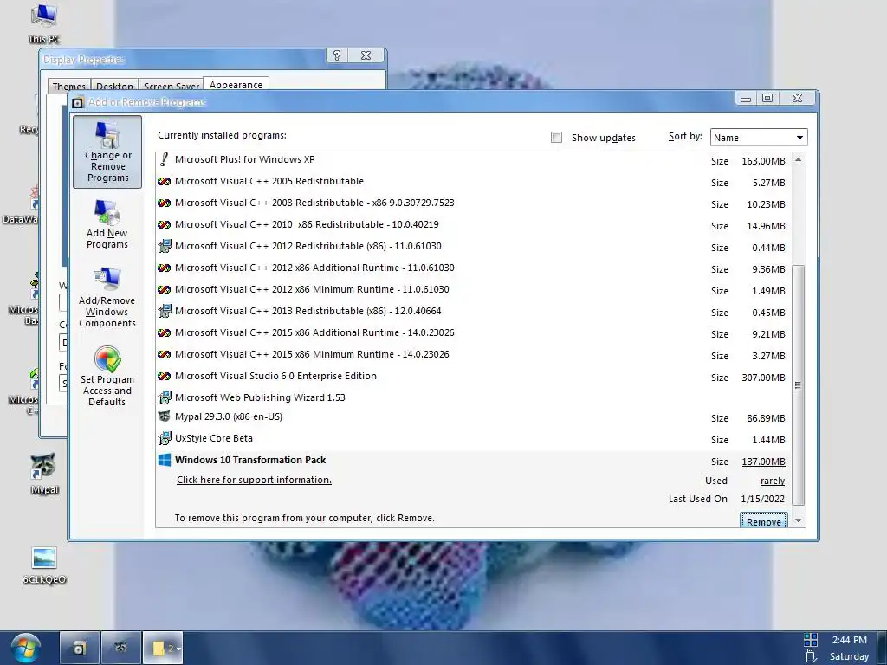887x665 pixels.
Task: Open 6C1KQeO image file on desktop
Action: tap(44, 565)
